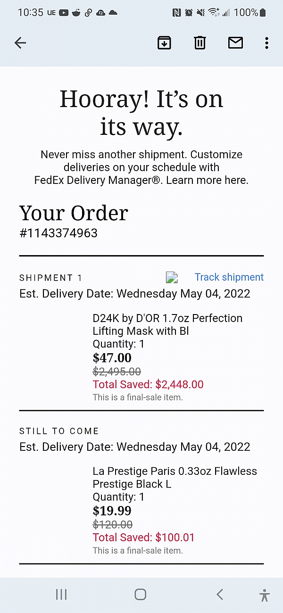Open the accessibility shortcut icon
Viewport: 283px width, 613px height.
(x=265, y=595)
